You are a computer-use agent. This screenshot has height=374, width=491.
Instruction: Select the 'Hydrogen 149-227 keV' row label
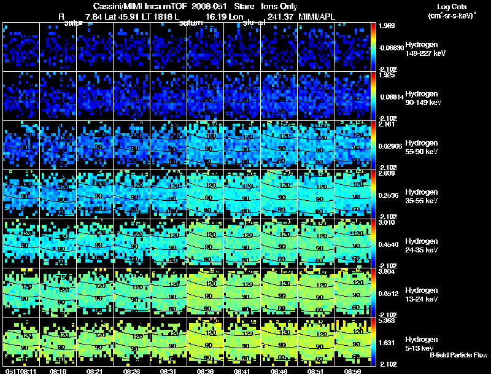(x=425, y=49)
